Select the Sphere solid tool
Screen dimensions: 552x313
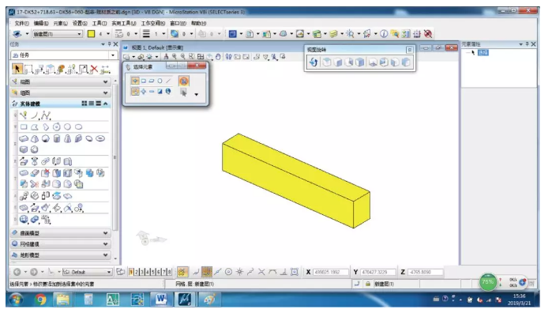tap(46, 138)
